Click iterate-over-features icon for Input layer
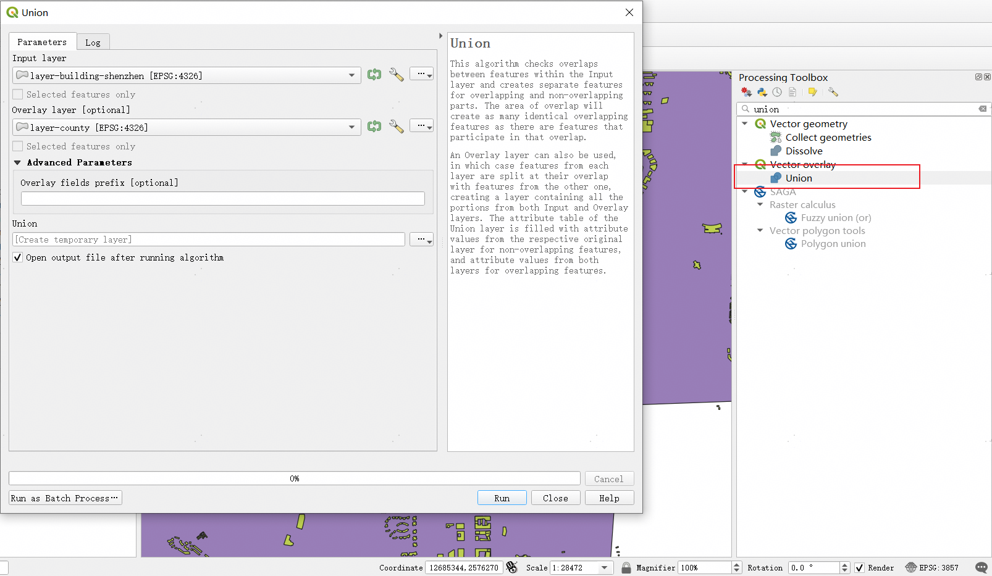 pos(374,75)
